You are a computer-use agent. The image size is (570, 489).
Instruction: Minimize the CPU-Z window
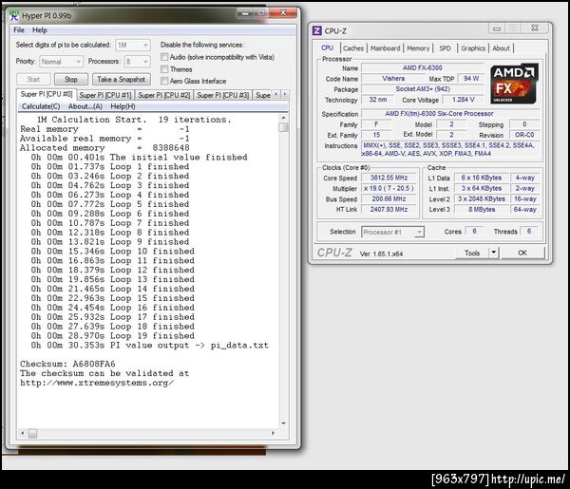point(497,28)
